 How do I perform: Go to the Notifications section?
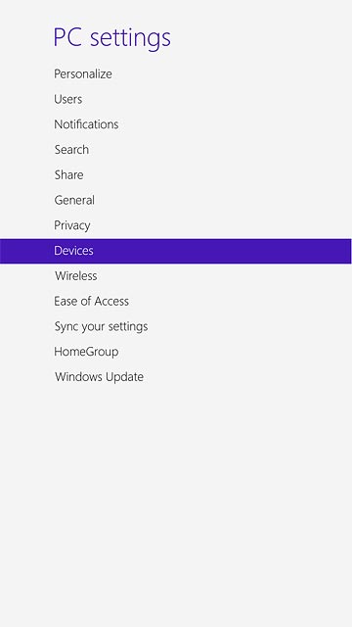point(86,124)
